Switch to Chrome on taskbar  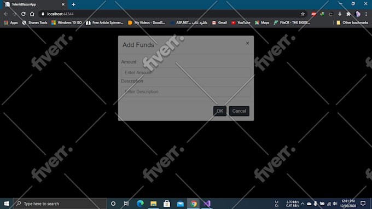[194, 204]
